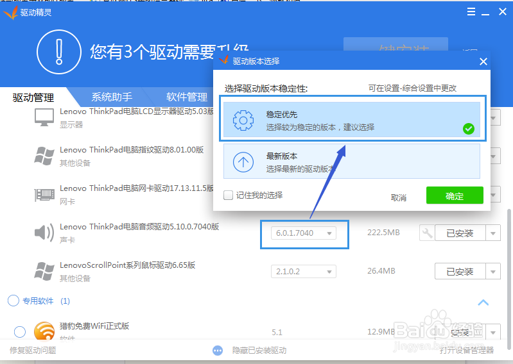Click the up-arrow icon in 最新版本 option
The height and width of the screenshot is (364, 513).
click(x=243, y=162)
